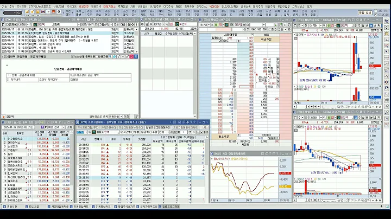Select the 시간별 radio button in program trading

coord(122,132)
